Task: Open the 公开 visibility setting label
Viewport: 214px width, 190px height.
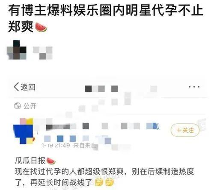Action: 30,106
